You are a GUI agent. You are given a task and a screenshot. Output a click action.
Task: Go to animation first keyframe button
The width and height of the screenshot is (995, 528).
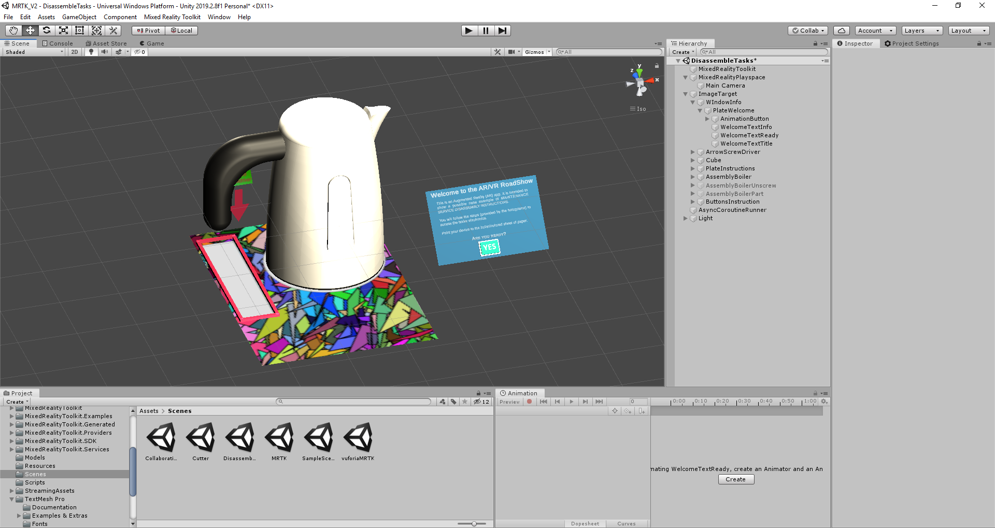[543, 402]
